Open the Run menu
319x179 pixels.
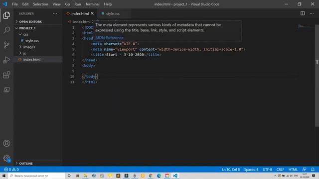click(78, 4)
